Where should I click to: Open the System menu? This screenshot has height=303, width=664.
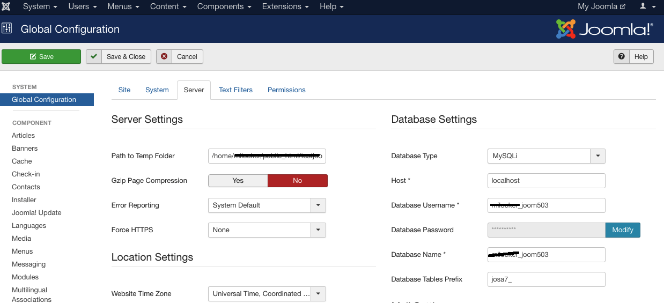click(40, 6)
